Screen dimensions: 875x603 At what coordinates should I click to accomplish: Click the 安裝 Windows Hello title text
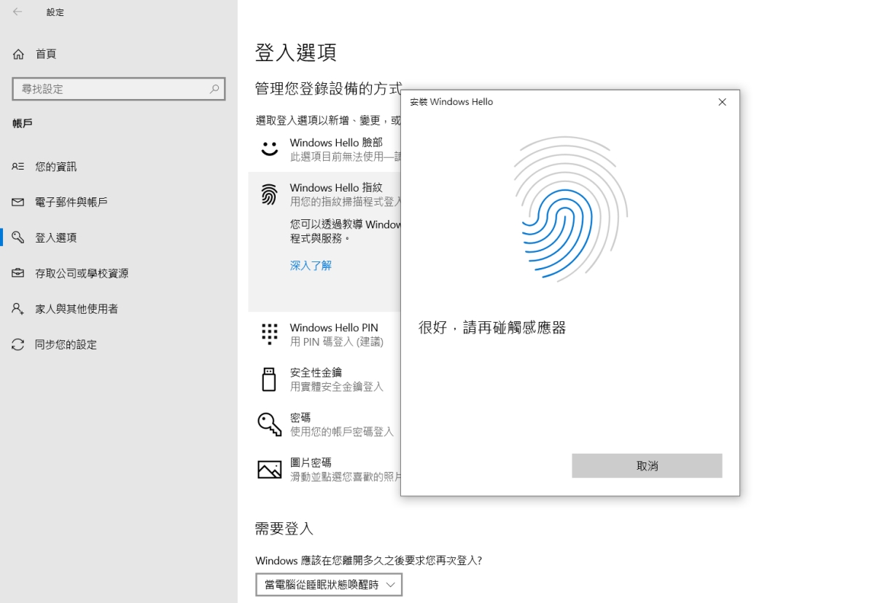[x=451, y=102]
